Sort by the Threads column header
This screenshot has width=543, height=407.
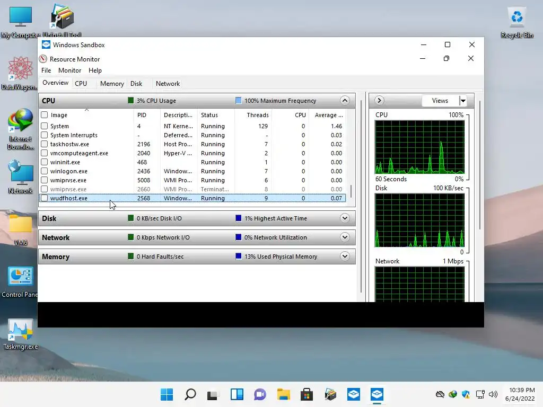click(x=253, y=115)
